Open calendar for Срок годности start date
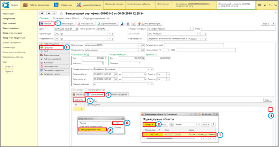This screenshot has width=279, height=147. [x=116, y=79]
